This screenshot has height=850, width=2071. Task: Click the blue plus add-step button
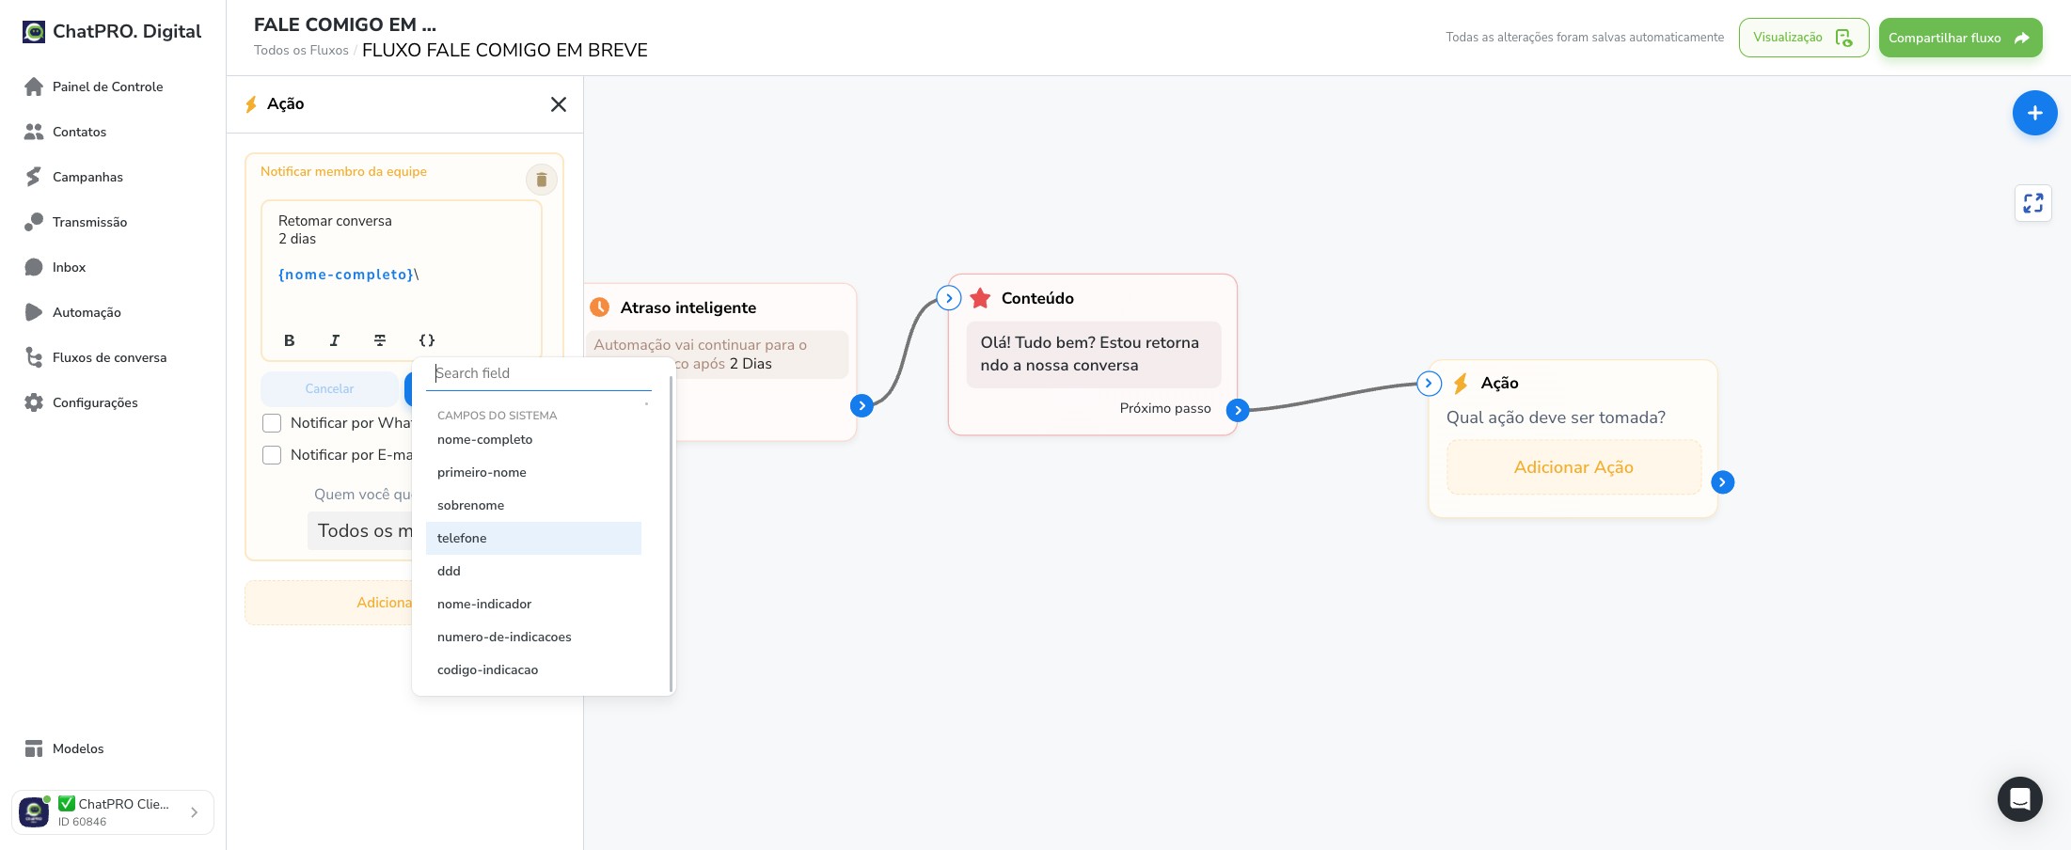[x=2034, y=113]
